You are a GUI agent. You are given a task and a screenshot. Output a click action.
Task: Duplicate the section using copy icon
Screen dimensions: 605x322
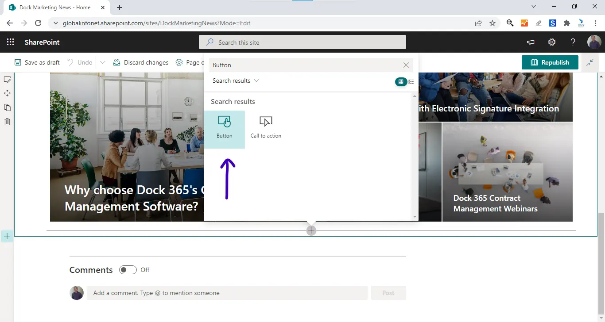pos(7,107)
